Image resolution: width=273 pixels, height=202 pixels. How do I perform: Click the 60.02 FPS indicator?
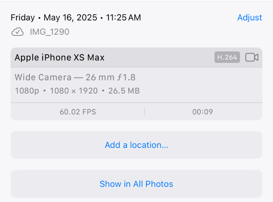(x=77, y=112)
